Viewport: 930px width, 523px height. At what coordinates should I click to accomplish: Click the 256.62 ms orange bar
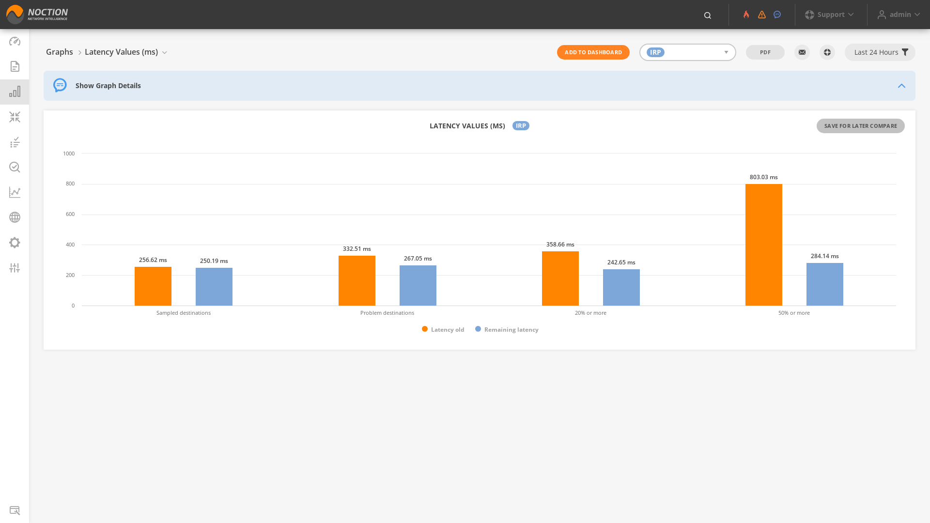(x=153, y=286)
